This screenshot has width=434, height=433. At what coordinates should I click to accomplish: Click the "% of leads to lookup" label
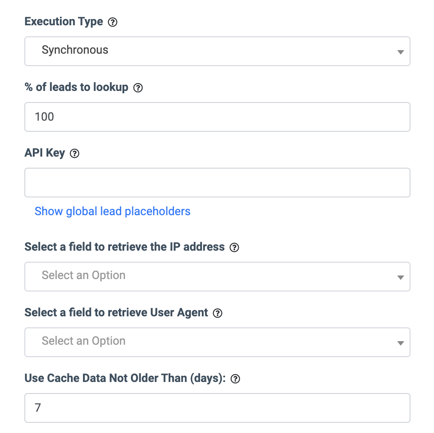(76, 87)
